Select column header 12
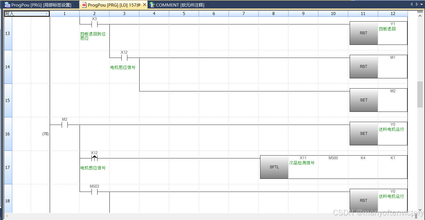Screen dimensions: 425x220 [393, 14]
